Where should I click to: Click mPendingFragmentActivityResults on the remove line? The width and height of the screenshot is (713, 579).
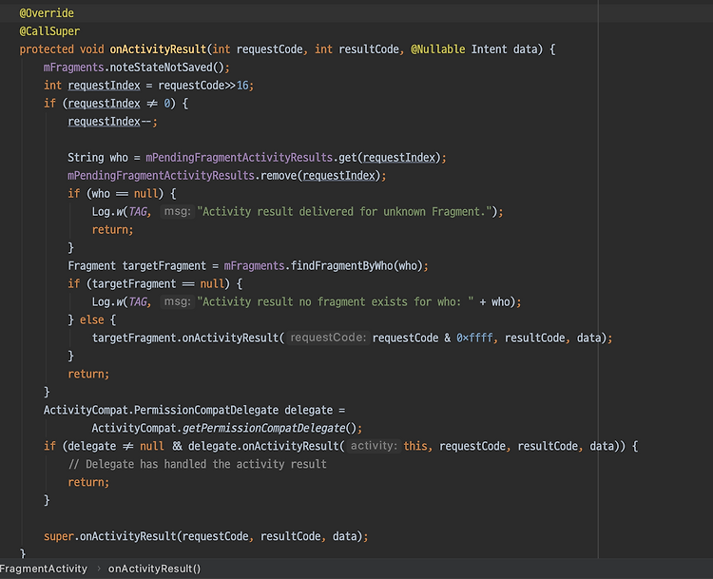point(161,176)
